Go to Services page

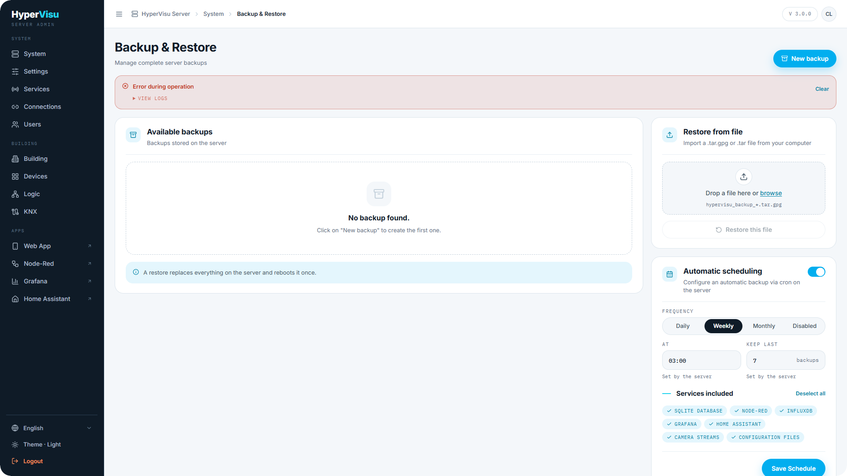point(52,89)
